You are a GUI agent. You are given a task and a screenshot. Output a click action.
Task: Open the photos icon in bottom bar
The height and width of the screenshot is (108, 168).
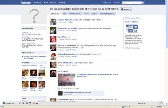[x=20, y=103]
